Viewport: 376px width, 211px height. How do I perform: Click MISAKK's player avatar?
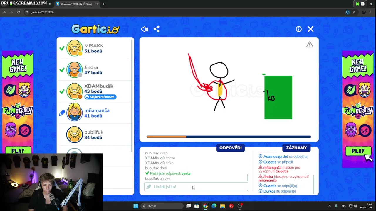[75, 48]
